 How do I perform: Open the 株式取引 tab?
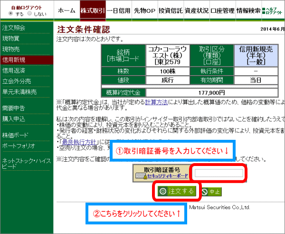pyautogui.click(x=93, y=11)
